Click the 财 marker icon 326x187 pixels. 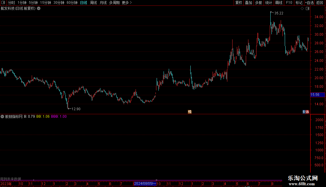tap(304, 112)
